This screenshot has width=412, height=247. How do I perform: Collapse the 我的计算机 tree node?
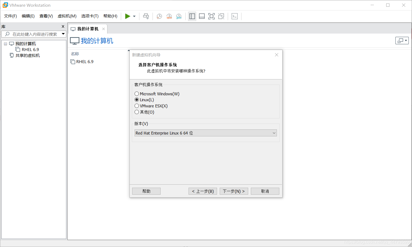click(x=5, y=44)
